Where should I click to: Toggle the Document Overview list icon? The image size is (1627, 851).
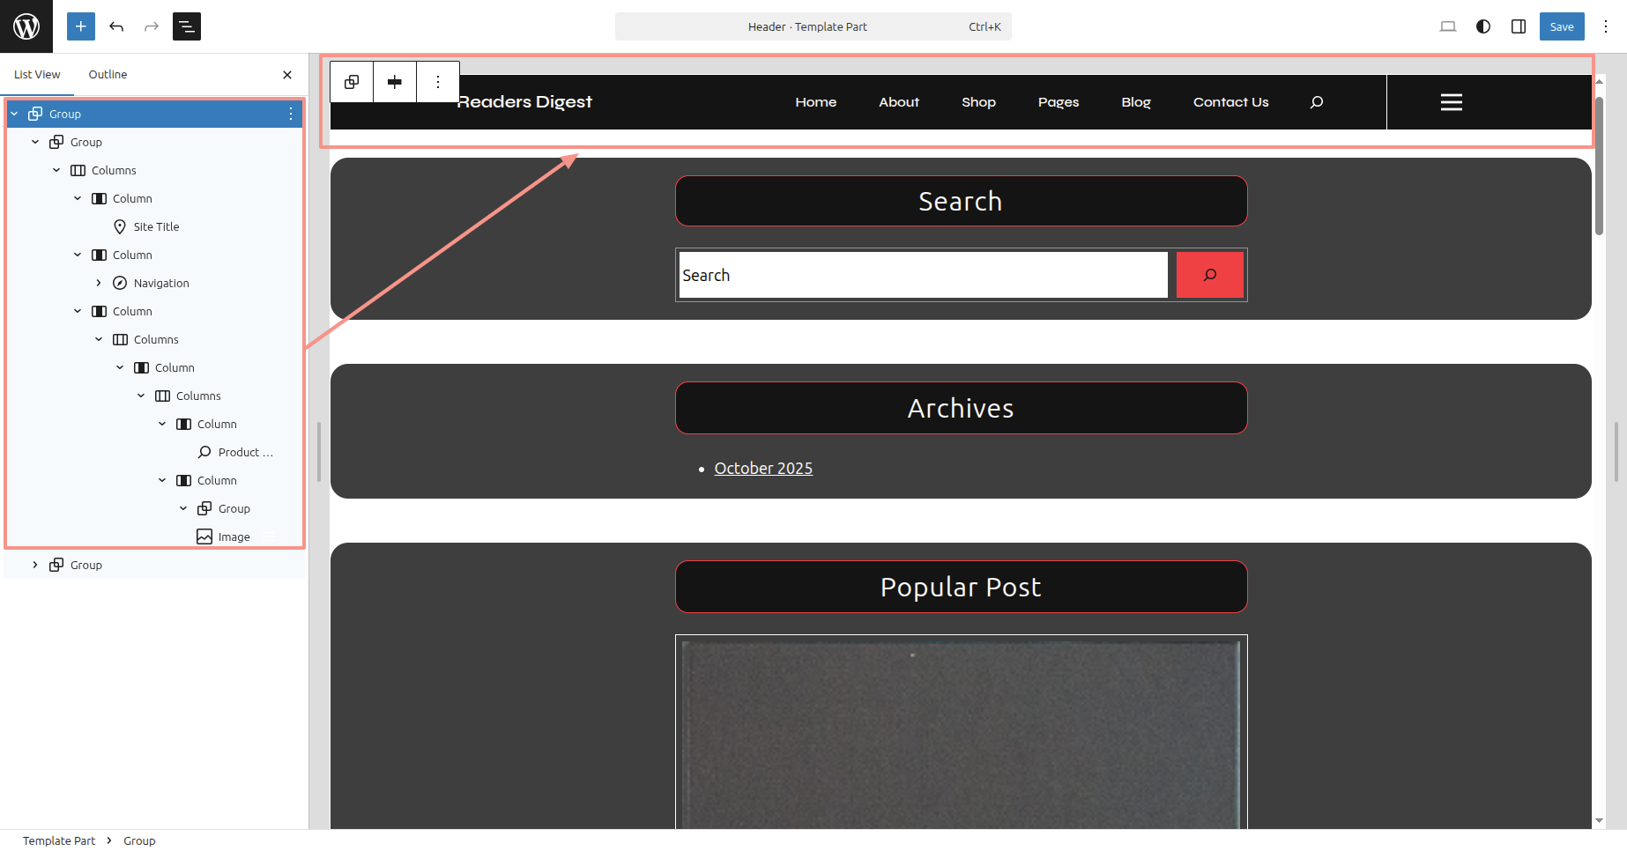tap(187, 26)
